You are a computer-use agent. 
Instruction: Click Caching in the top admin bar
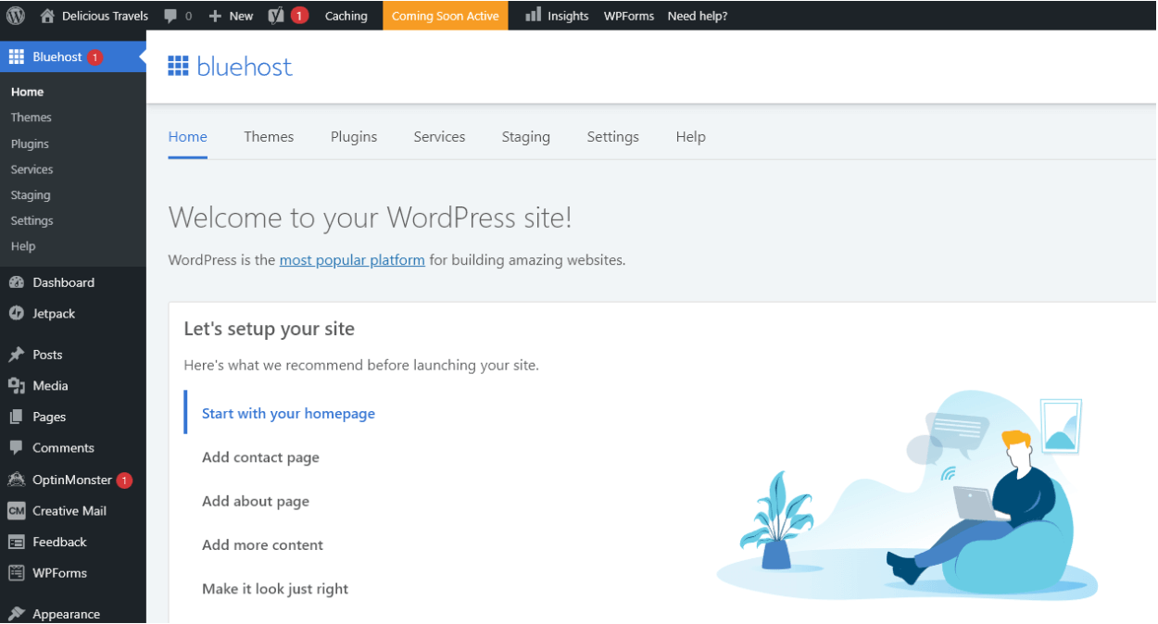click(x=346, y=15)
